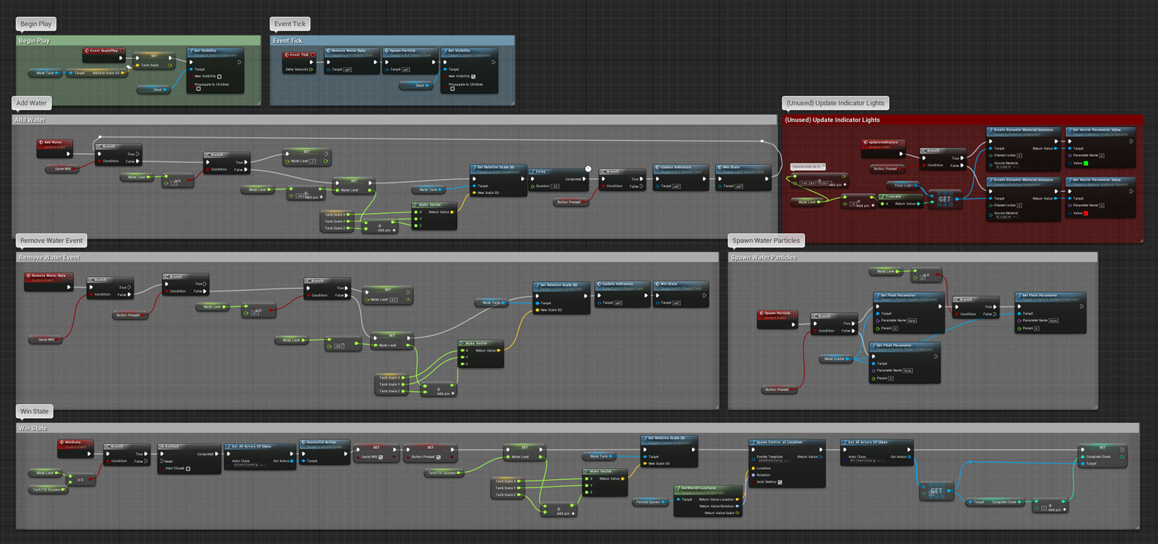Image resolution: width=1158 pixels, height=544 pixels.
Task: Click the upper Create Dynamic Material Instance icon
Action: click(990, 130)
